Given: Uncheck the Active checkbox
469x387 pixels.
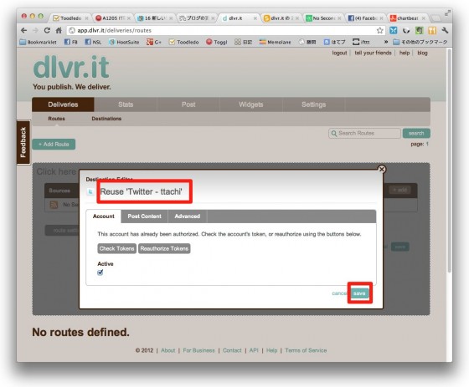Looking at the screenshot, I should [x=100, y=272].
